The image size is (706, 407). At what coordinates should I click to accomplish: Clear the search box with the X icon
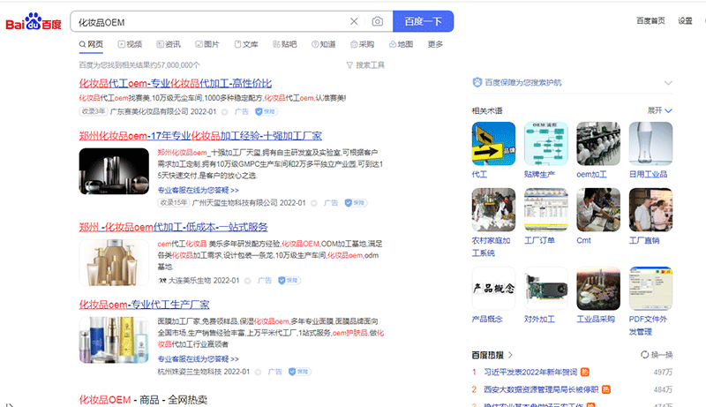(354, 21)
